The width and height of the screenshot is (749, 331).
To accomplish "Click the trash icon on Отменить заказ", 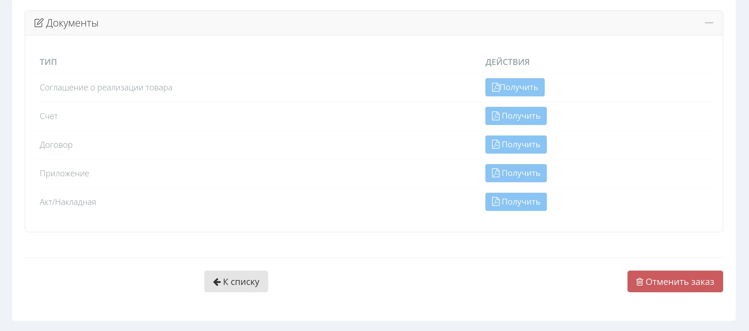I will pos(639,282).
